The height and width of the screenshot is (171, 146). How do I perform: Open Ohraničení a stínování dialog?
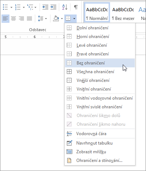pos(100,160)
